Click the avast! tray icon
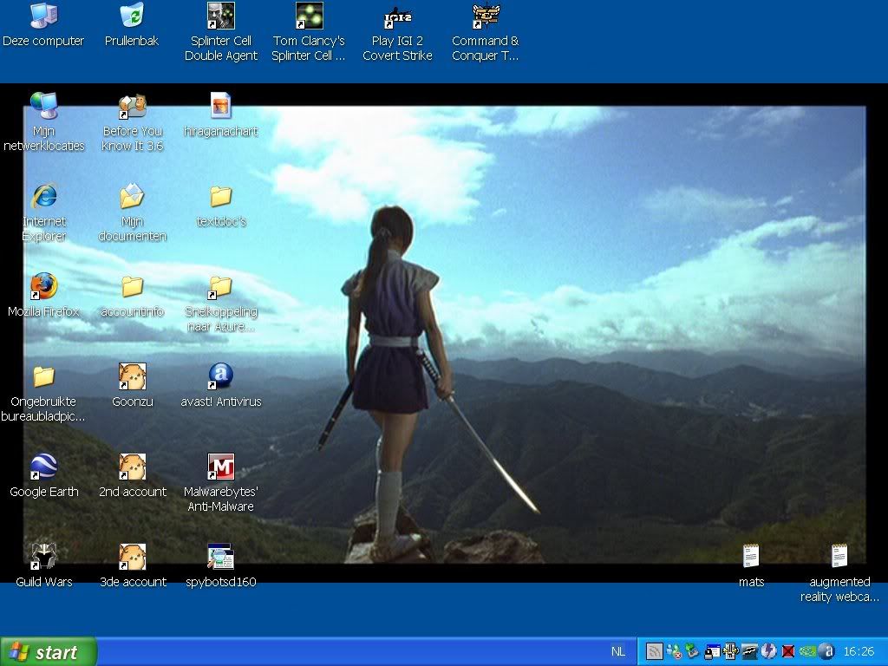Viewport: 888px width, 666px height. click(826, 652)
